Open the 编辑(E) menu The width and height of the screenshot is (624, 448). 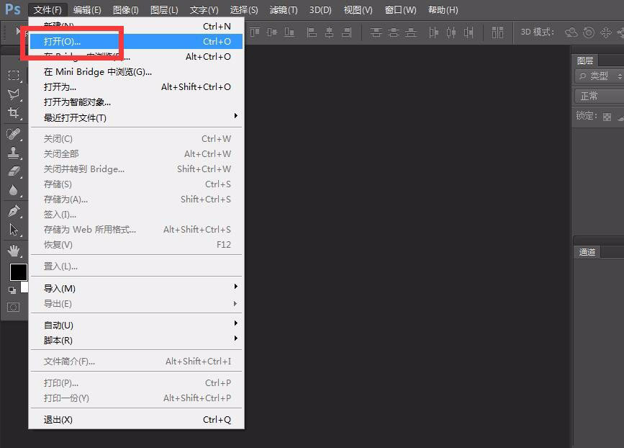pos(87,10)
